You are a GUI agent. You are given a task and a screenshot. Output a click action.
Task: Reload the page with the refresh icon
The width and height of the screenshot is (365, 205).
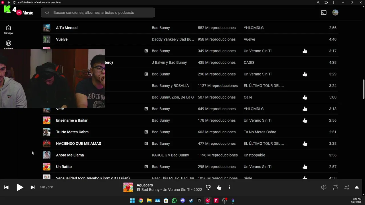pos(14,2)
